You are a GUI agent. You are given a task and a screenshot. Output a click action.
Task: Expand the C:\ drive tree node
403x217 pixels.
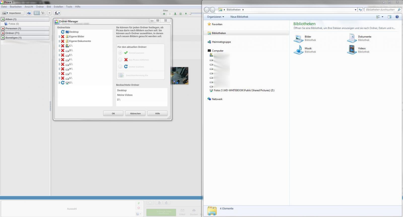[59, 46]
